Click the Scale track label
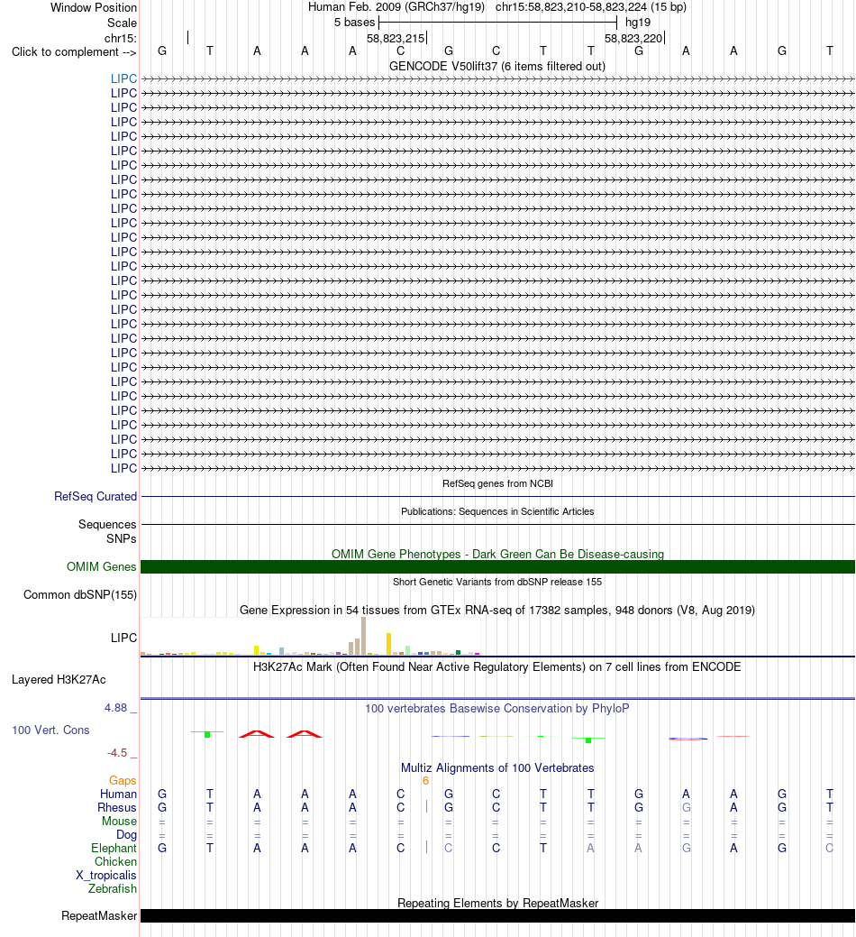 tap(122, 23)
